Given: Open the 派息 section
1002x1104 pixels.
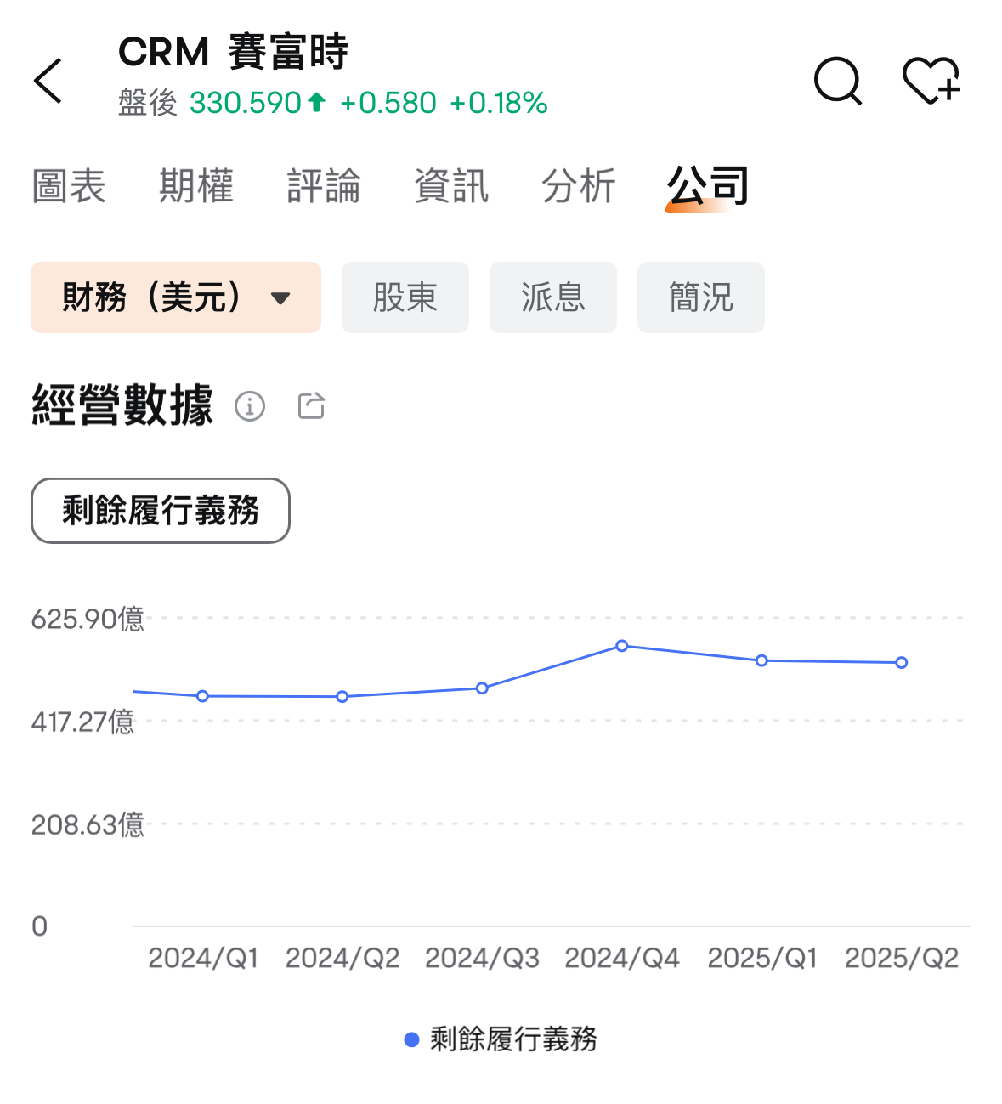Looking at the screenshot, I should (x=553, y=297).
